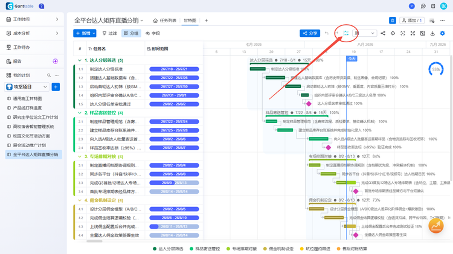Click the Gantttable logo
This screenshot has width=453, height=254.
pyautogui.click(x=19, y=6)
